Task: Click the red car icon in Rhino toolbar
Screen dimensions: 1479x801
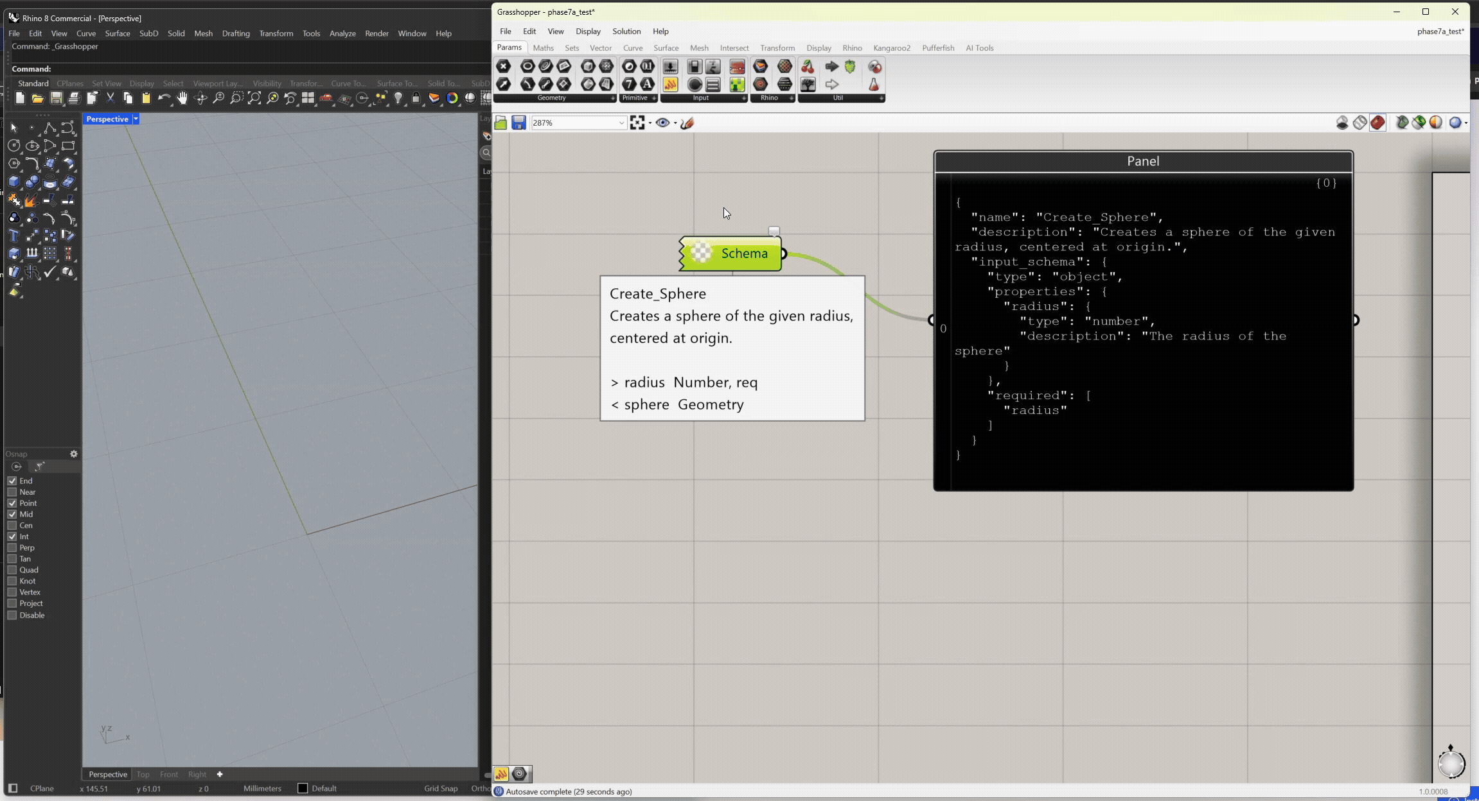Action: pyautogui.click(x=326, y=98)
